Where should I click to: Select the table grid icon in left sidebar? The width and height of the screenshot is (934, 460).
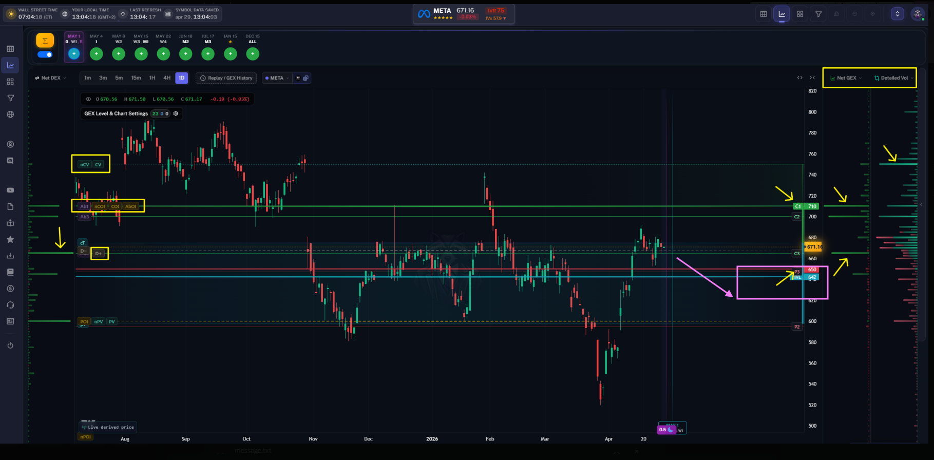click(x=10, y=49)
